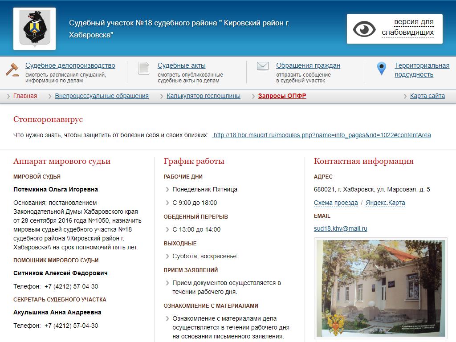Select Главная in the navigation menu
456x342 pixels.
tap(25, 96)
